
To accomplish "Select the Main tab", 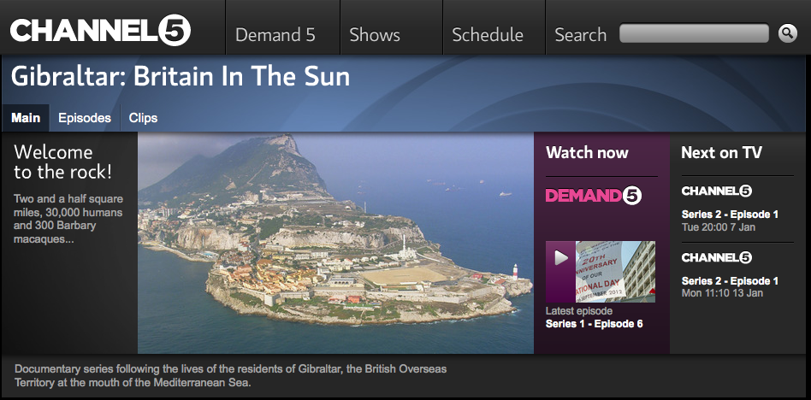I will point(26,118).
